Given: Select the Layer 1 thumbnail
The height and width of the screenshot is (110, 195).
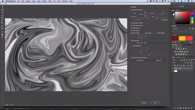Looking at the screenshot, I should coord(175,68).
